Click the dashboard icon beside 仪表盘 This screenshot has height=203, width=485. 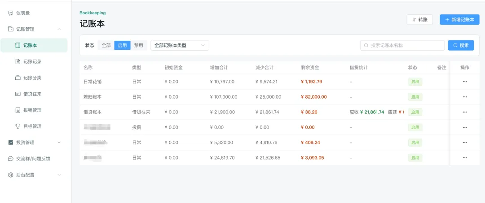coord(11,13)
